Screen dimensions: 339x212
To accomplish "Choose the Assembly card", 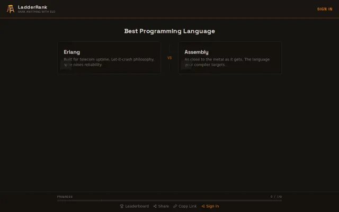I will (230, 58).
